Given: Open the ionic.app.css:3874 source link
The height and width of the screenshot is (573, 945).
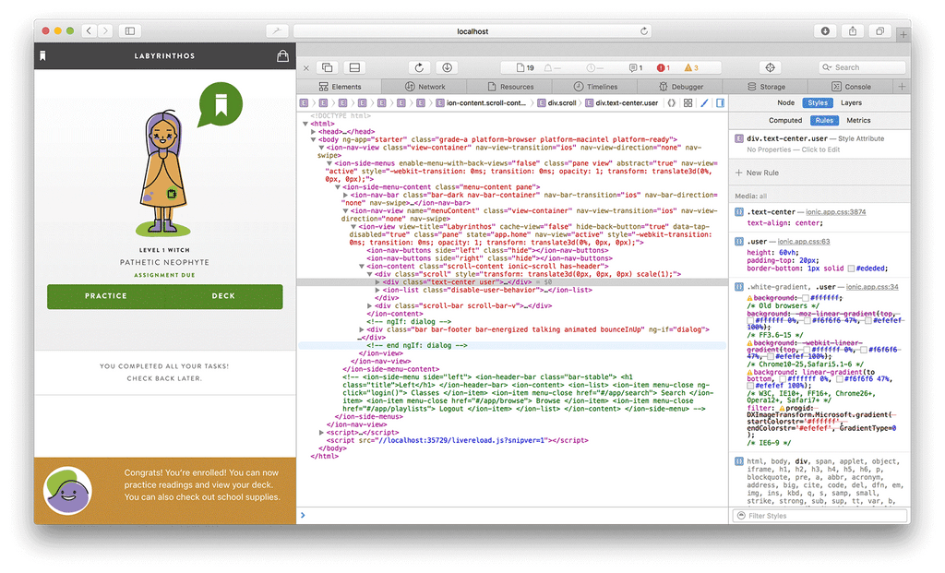Looking at the screenshot, I should pyautogui.click(x=837, y=212).
